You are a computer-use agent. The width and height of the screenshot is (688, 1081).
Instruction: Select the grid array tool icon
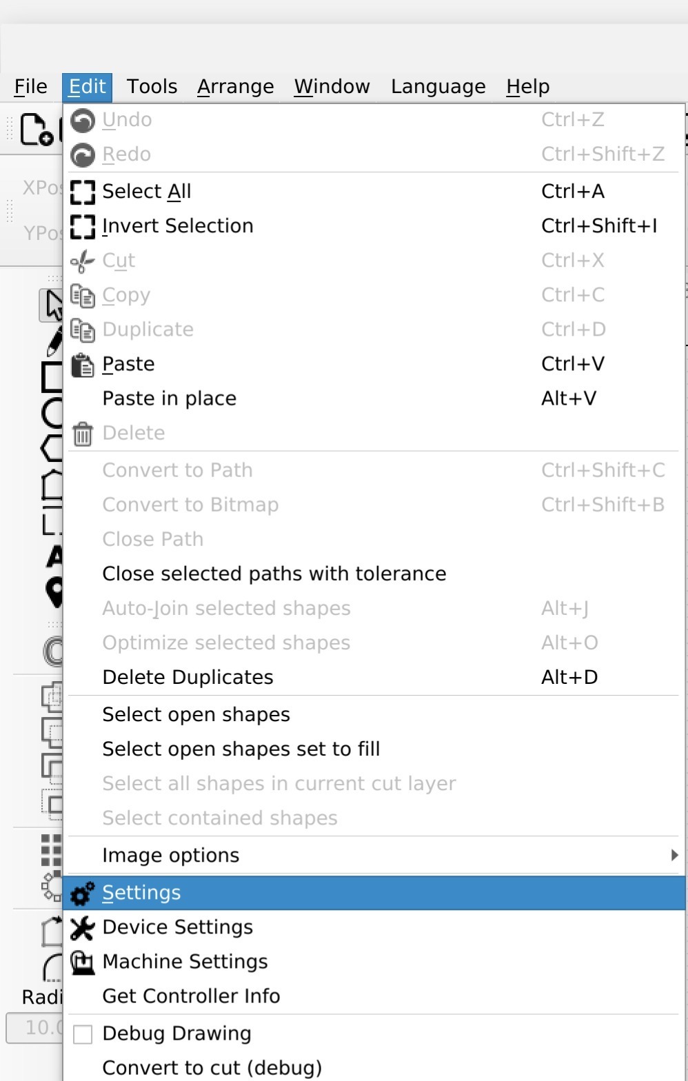click(x=52, y=850)
